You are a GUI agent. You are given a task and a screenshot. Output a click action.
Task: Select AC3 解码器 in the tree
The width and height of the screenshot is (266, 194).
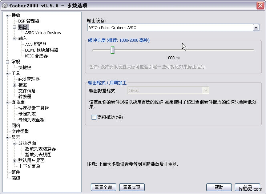36,44
